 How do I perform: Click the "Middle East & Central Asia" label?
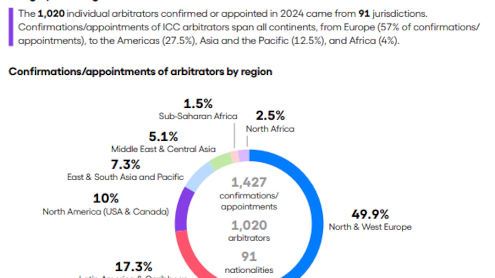[x=163, y=149]
